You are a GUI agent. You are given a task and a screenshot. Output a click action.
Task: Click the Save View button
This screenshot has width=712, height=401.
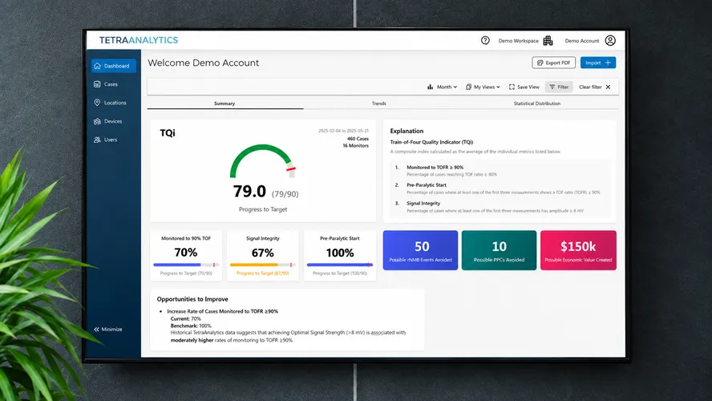click(x=524, y=87)
